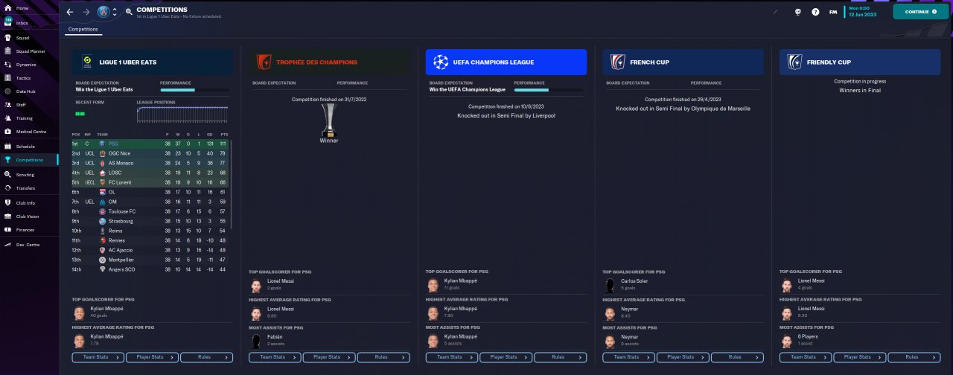Viewport: 953px width, 375px height.
Task: Click the FC Lorient club badge
Action: point(102,182)
